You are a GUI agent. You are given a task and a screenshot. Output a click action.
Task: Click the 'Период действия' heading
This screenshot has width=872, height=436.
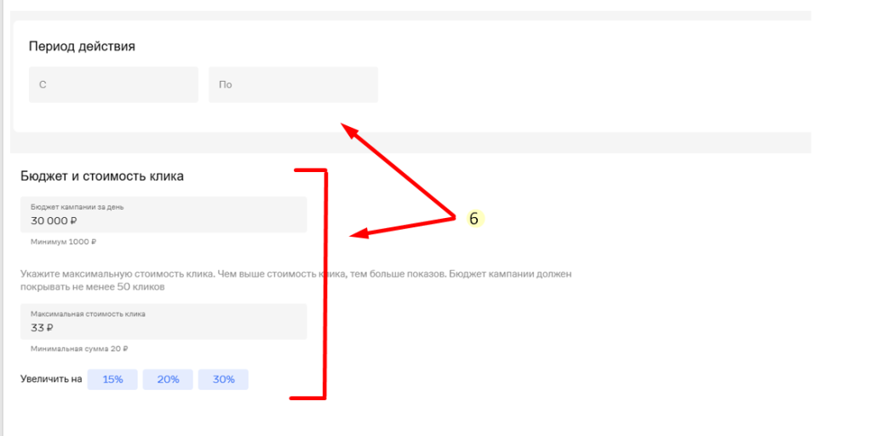[x=82, y=47]
